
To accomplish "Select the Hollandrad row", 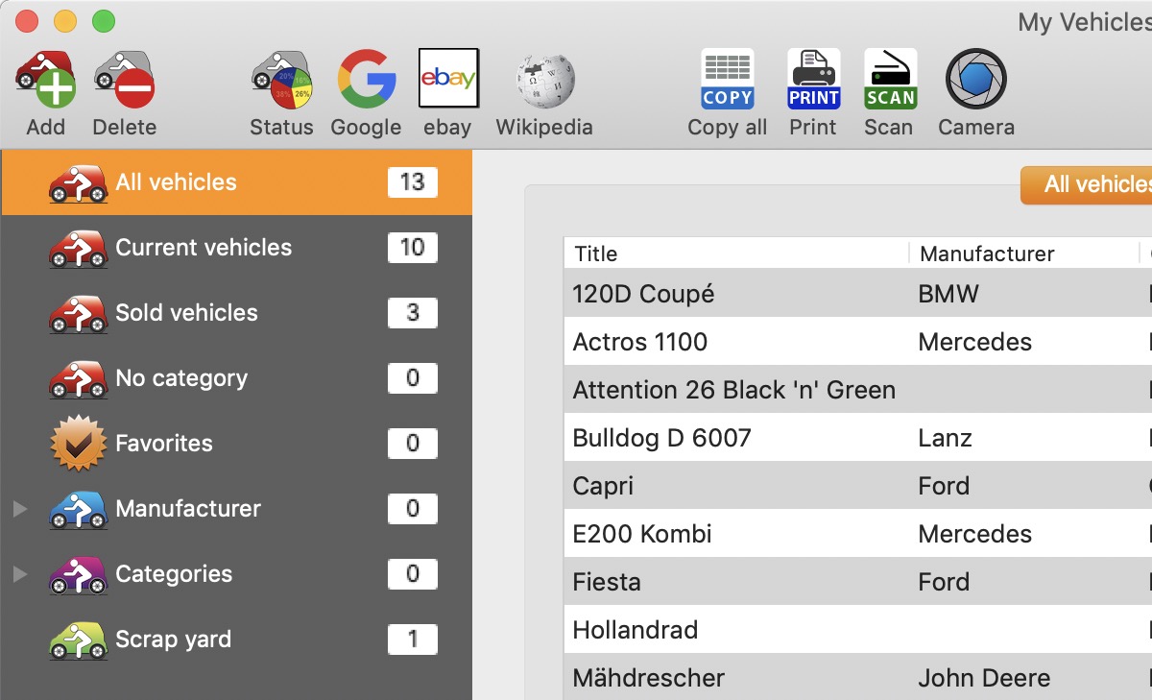I will pos(858,629).
